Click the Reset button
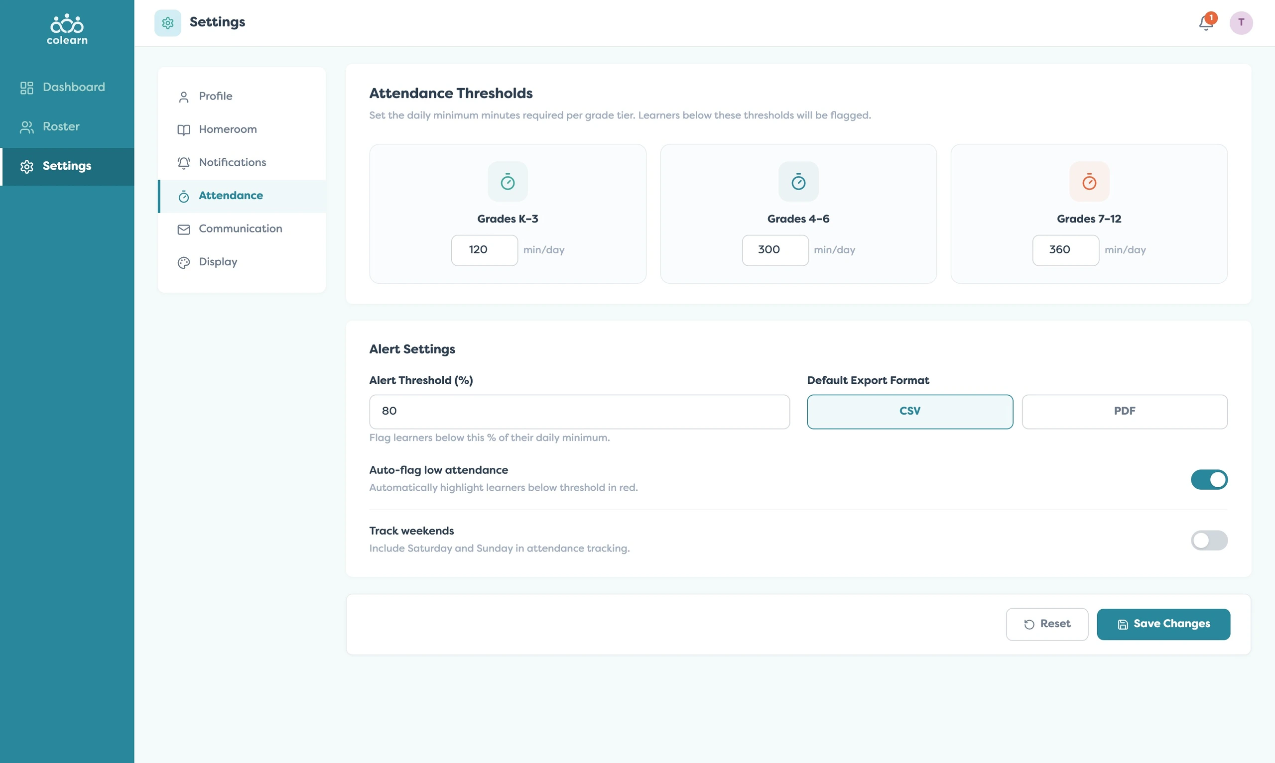The height and width of the screenshot is (763, 1275). pyautogui.click(x=1046, y=624)
